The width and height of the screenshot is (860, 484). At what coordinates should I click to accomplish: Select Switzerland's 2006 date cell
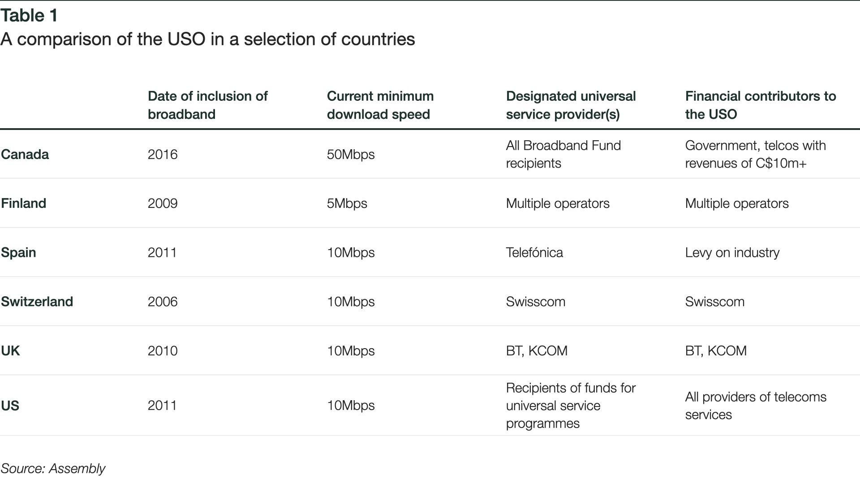coord(163,301)
